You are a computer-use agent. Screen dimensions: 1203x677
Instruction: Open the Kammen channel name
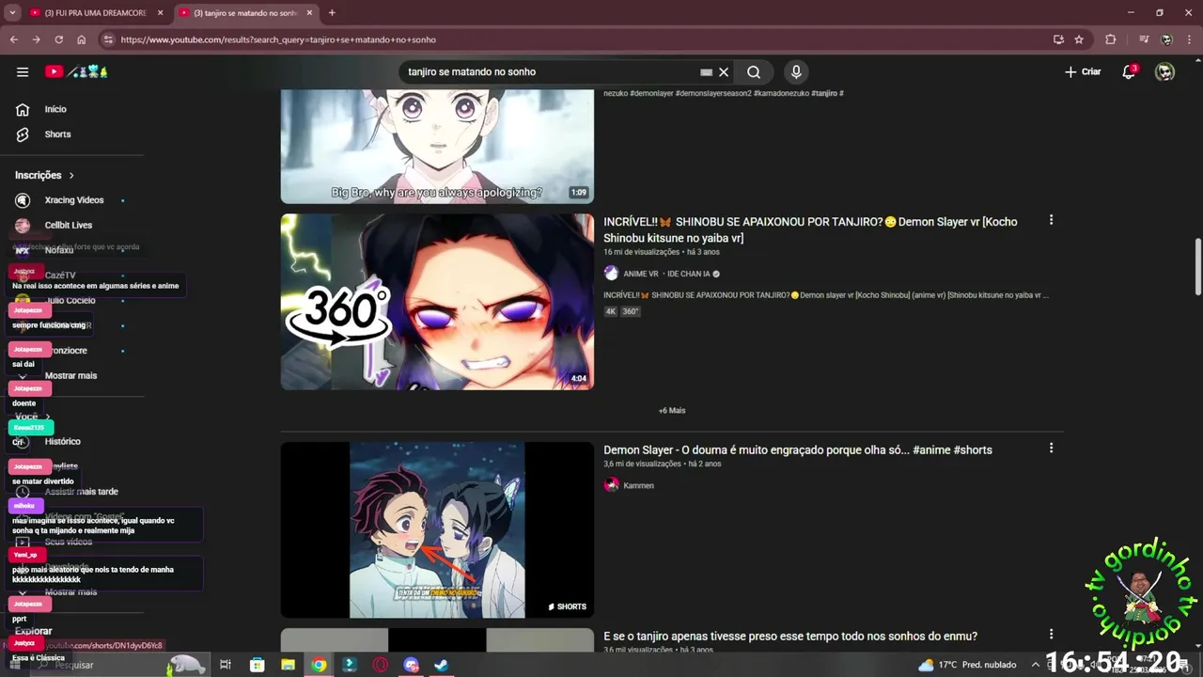click(x=638, y=485)
